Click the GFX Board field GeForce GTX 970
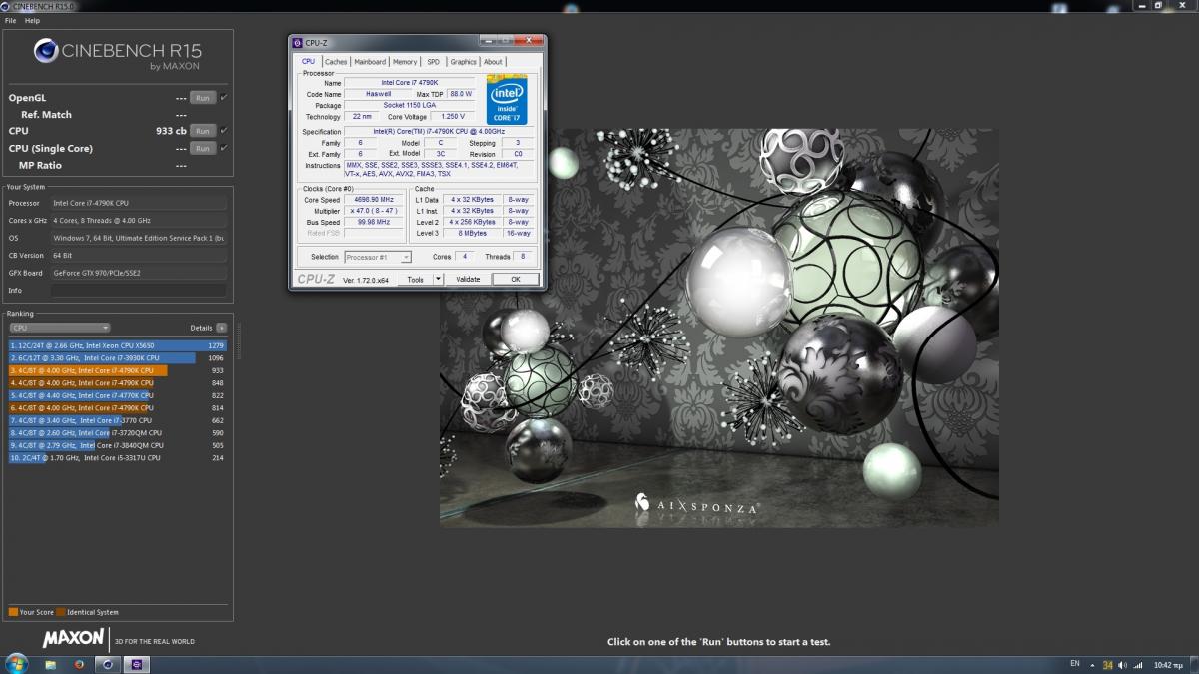 point(139,273)
